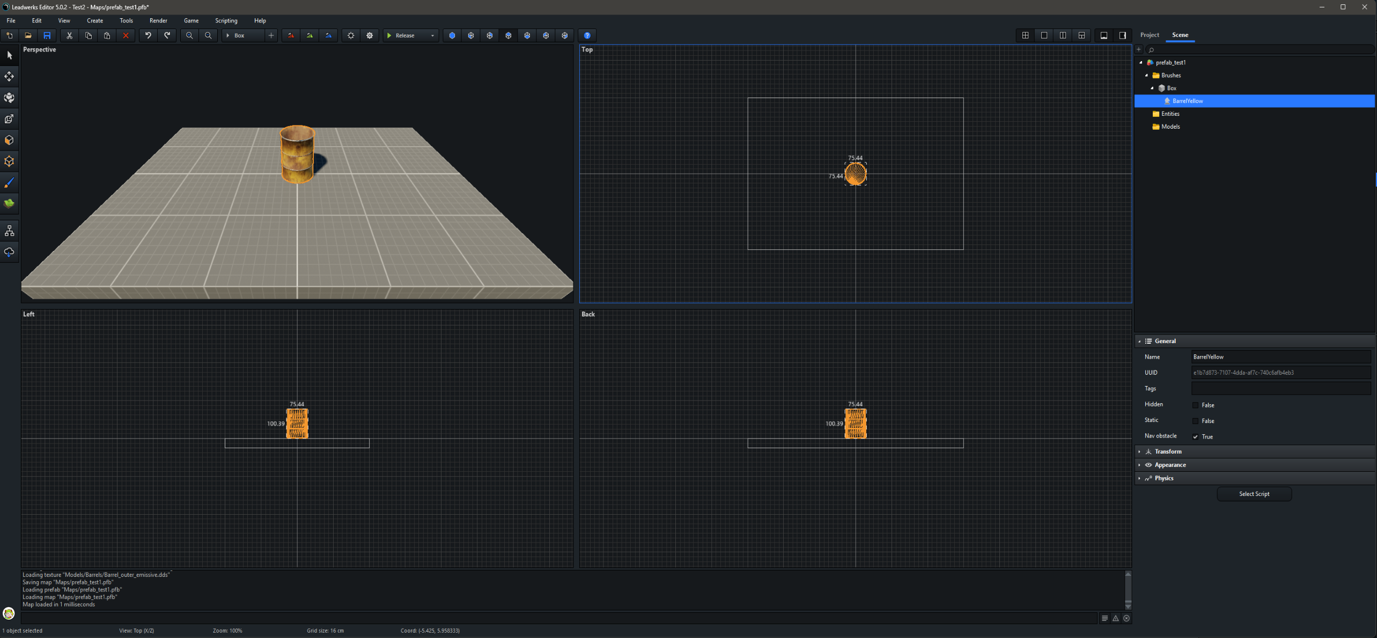The width and height of the screenshot is (1377, 638).
Task: Select the Entities folder in scene tree
Action: point(1170,114)
